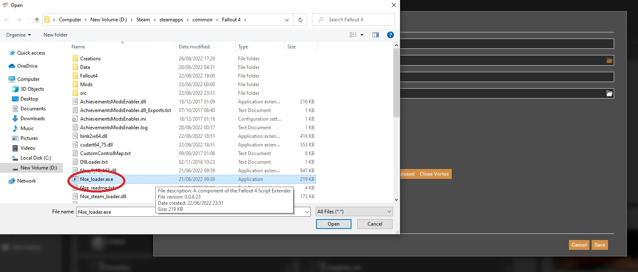Viewport: 638px width, 272px height.
Task: Click the change view layout icon
Action: tap(353, 35)
